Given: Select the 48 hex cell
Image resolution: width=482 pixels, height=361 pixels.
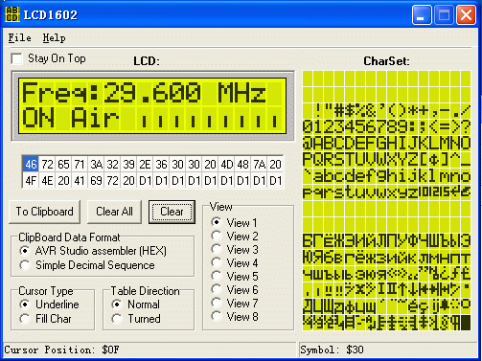Looking at the screenshot, I should [242, 165].
